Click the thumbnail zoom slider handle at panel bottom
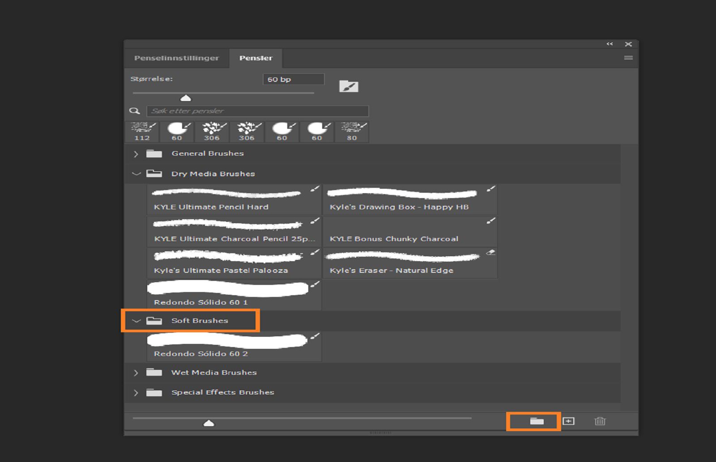 point(209,423)
